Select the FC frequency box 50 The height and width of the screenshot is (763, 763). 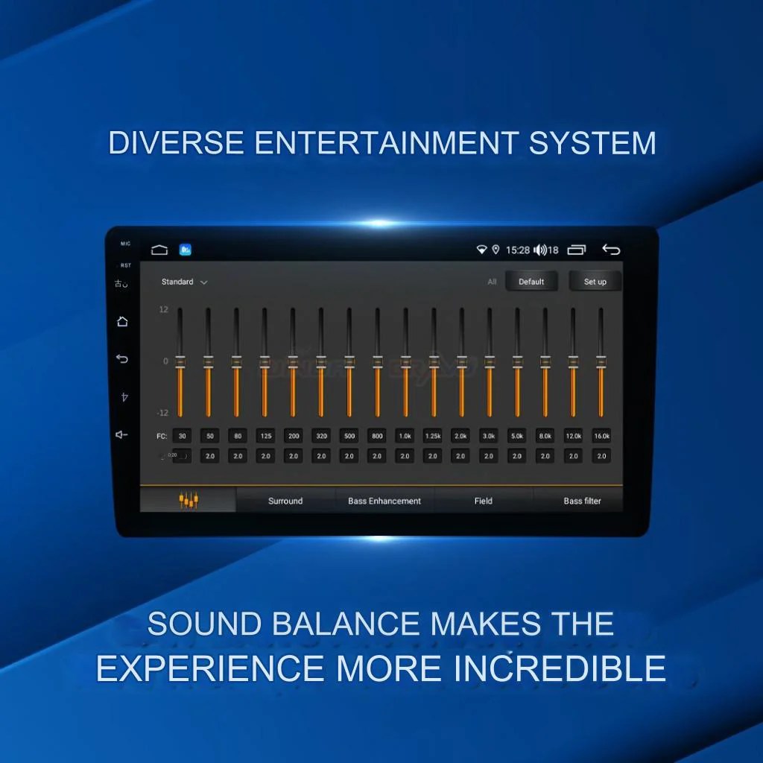click(x=209, y=436)
